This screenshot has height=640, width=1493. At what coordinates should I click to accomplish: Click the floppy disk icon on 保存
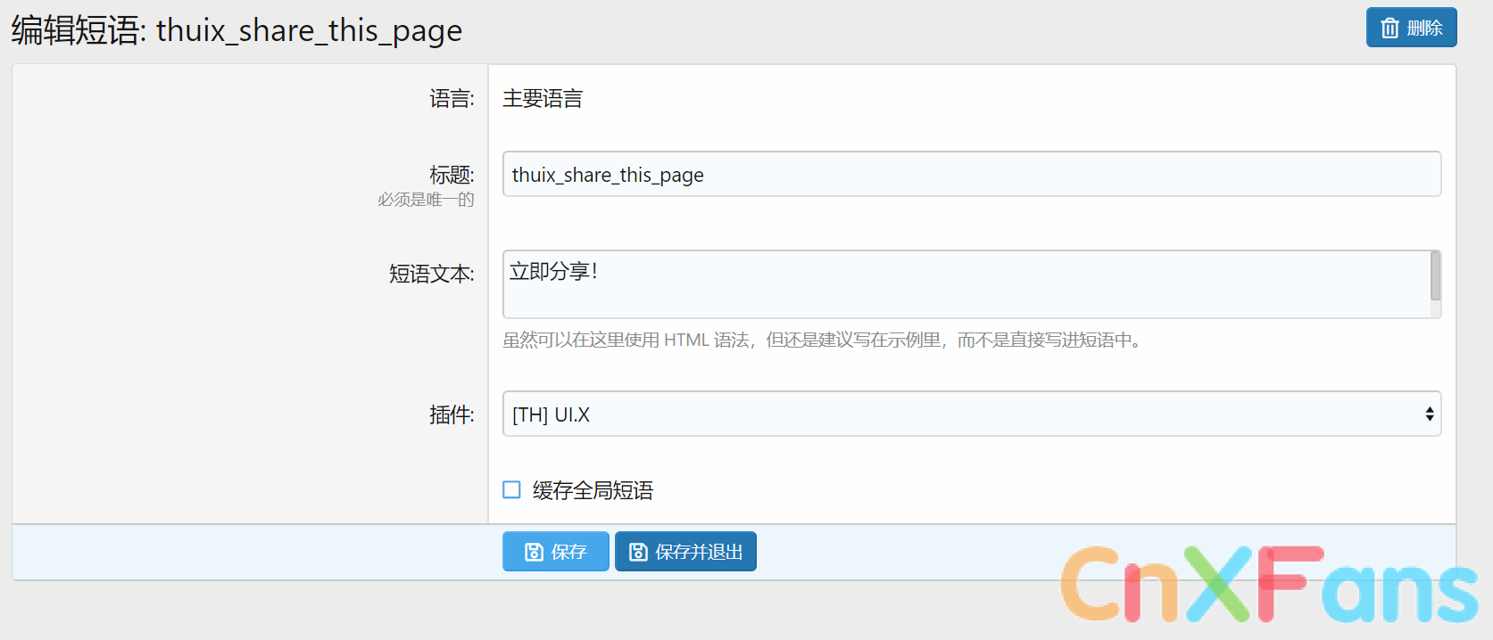click(534, 552)
